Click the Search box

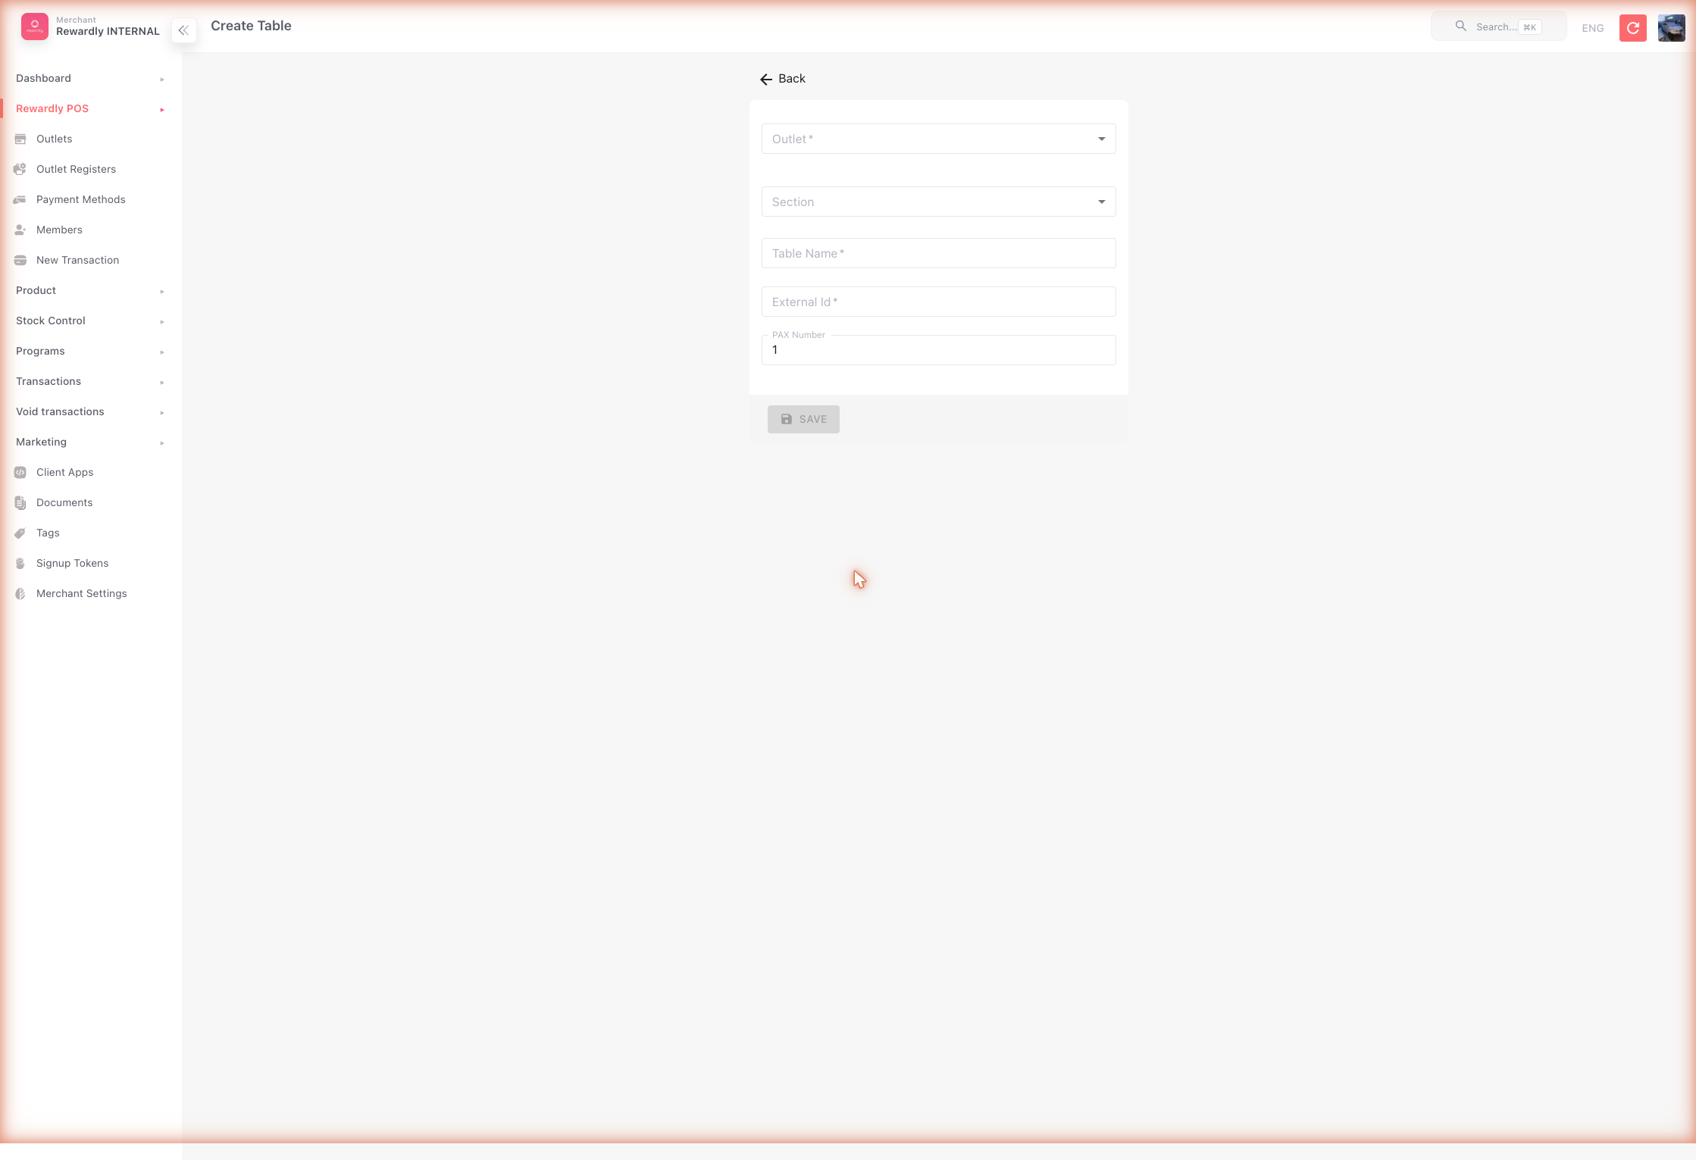coord(1498,27)
